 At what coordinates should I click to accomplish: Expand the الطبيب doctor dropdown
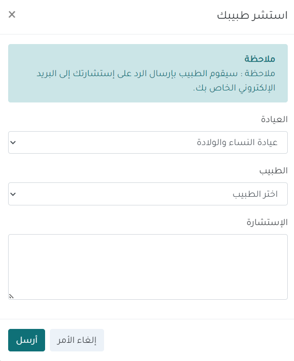point(148,194)
